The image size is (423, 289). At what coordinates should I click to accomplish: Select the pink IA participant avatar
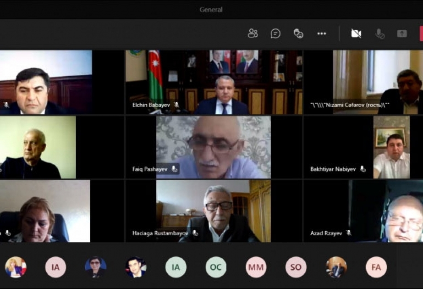(x=55, y=267)
